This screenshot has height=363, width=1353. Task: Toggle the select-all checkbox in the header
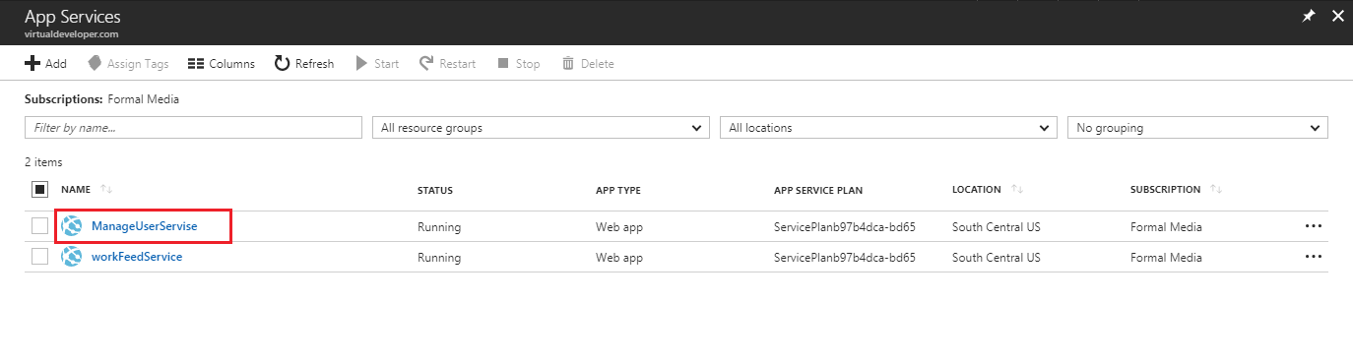39,189
